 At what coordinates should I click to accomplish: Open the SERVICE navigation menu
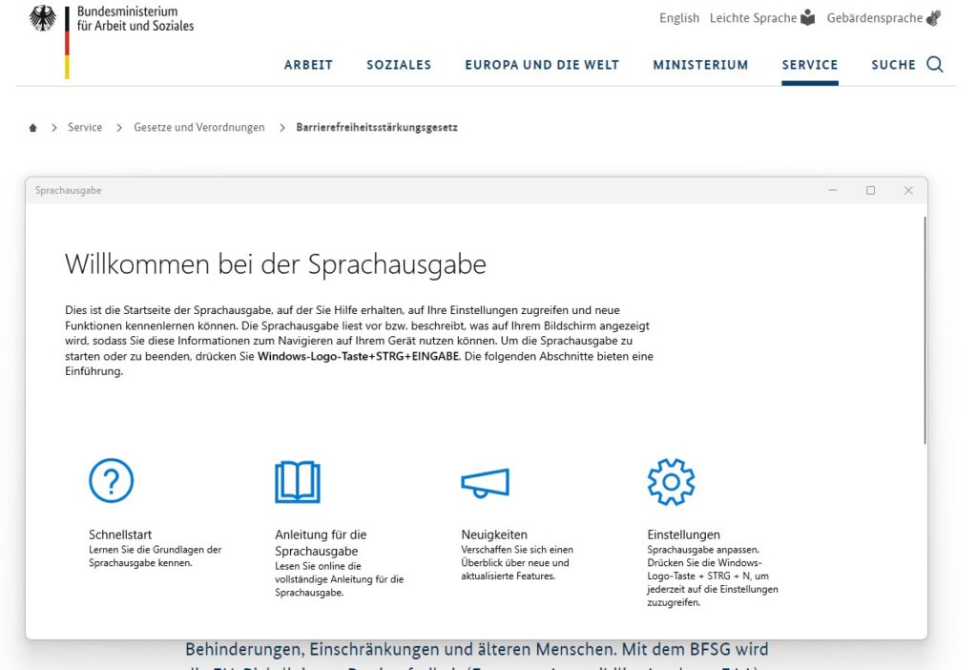point(809,65)
